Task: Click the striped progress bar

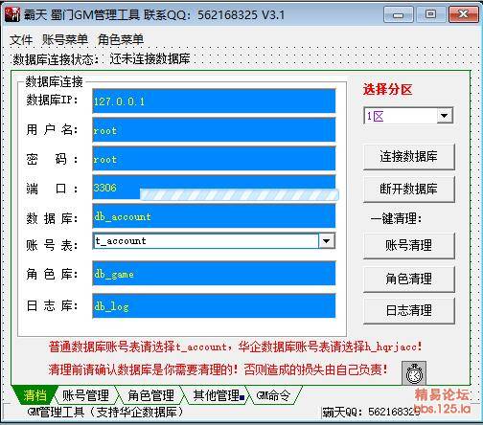Action: 239,194
